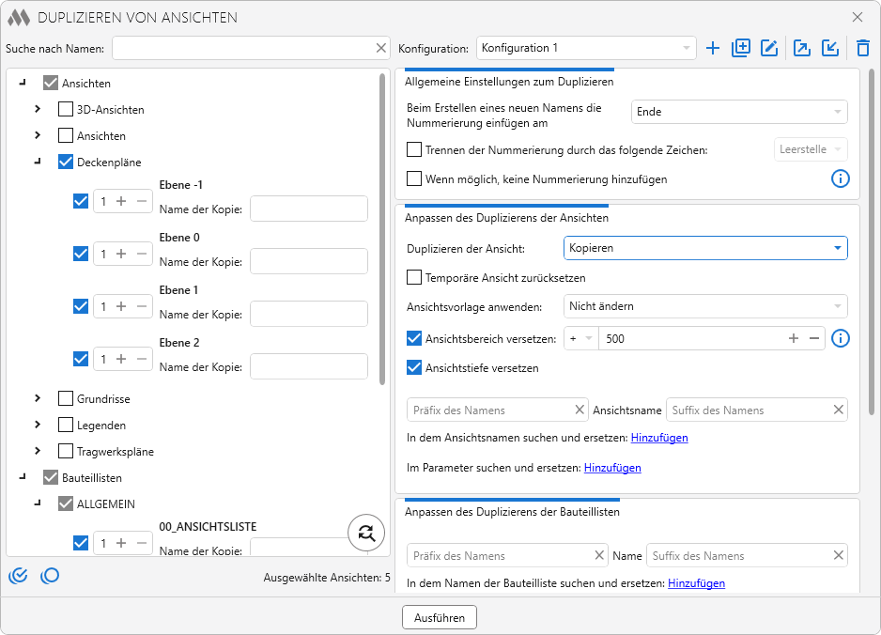Expand the 3D-Ansichten tree node
The image size is (881, 635).
pyautogui.click(x=38, y=110)
